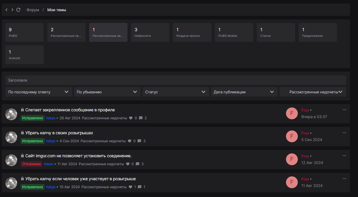Screen dimensions: 358x197
Task: Toggle the 'Нейросети' category filter tile
Action: (x=150, y=32)
